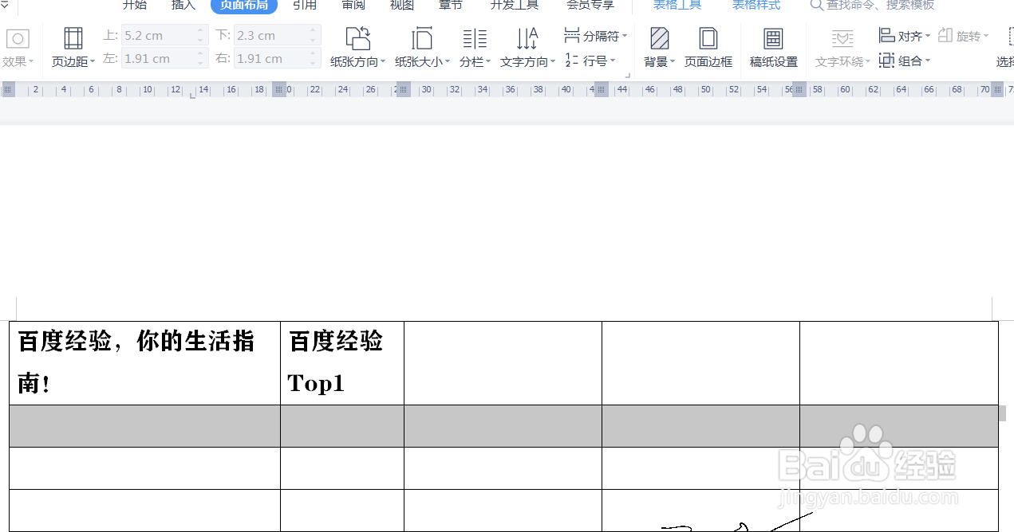
Task: Click the 查找命令 search magnifier icon
Action: coord(815,5)
